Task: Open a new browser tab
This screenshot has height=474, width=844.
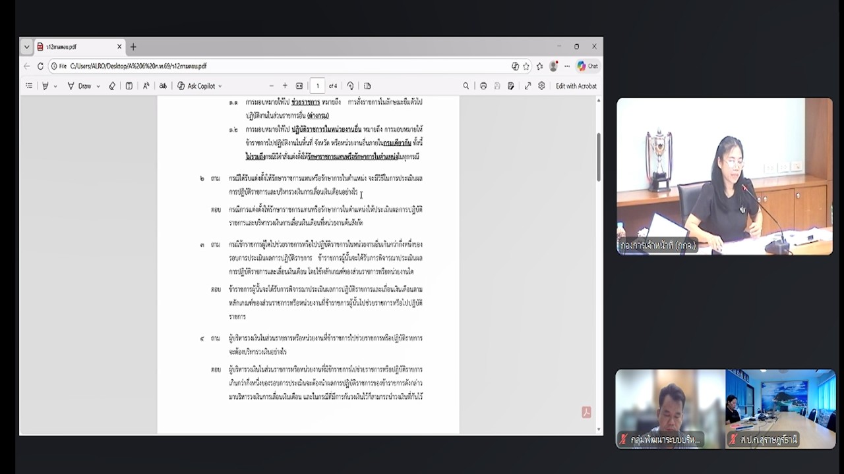Action: tap(133, 47)
